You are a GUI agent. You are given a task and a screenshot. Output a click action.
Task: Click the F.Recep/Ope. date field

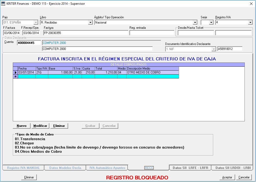coord(31,33)
